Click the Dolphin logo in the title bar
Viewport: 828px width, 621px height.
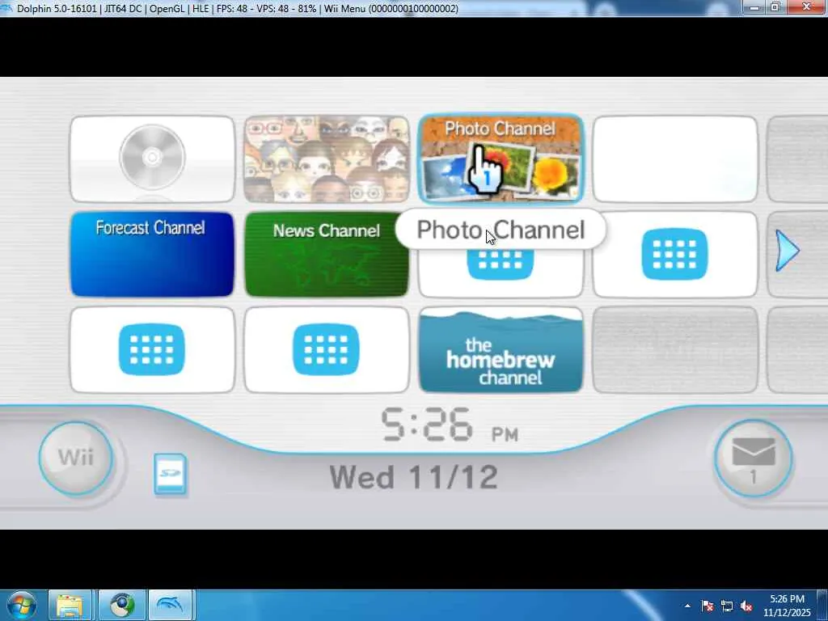(6, 8)
